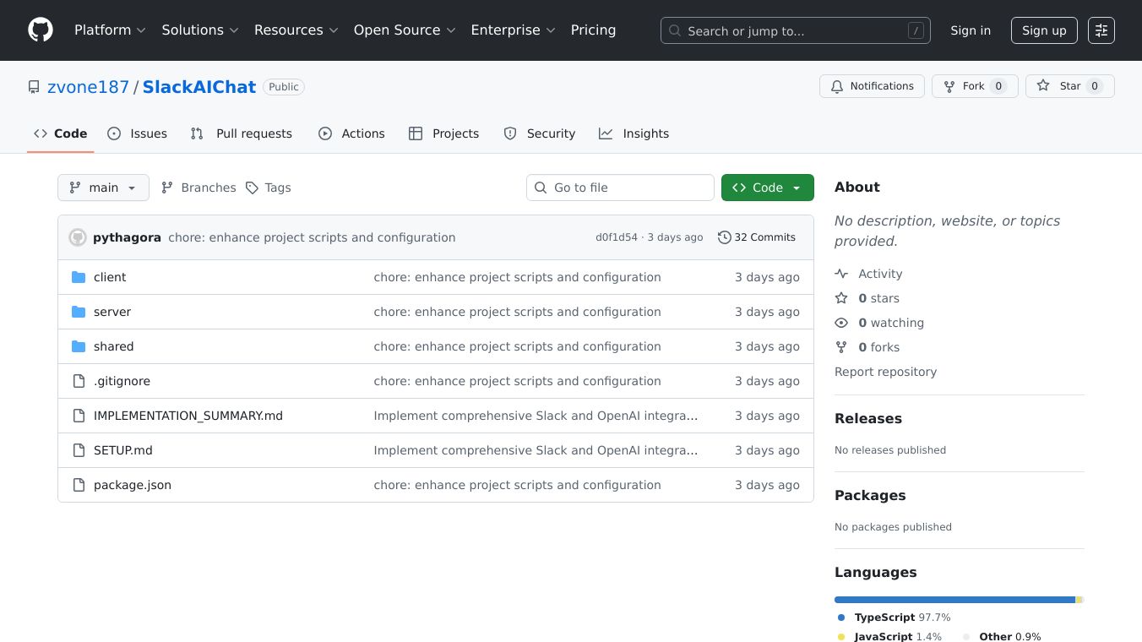Click the blue TypeScript language bar
The image size is (1142, 642).
point(954,600)
